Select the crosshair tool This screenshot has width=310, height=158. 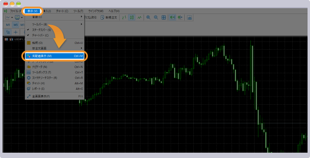pyautogui.click(x=16, y=32)
